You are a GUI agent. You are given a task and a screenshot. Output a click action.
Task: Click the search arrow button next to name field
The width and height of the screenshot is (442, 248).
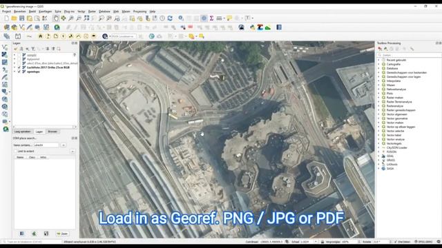pyautogui.click(x=63, y=145)
